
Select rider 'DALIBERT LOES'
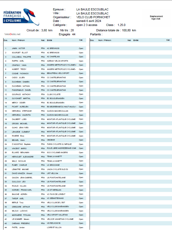click(x=19, y=119)
